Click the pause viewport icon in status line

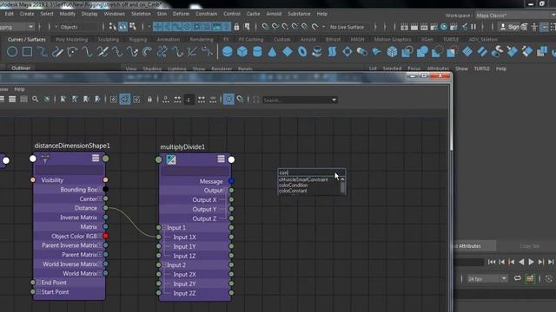point(473,27)
